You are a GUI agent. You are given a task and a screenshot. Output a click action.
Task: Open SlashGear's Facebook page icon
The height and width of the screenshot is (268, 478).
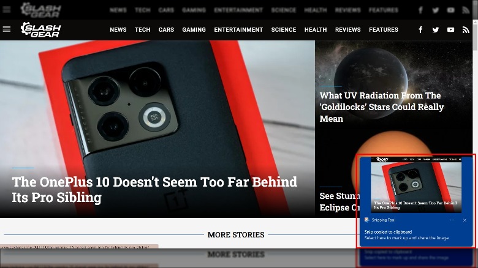(x=420, y=29)
